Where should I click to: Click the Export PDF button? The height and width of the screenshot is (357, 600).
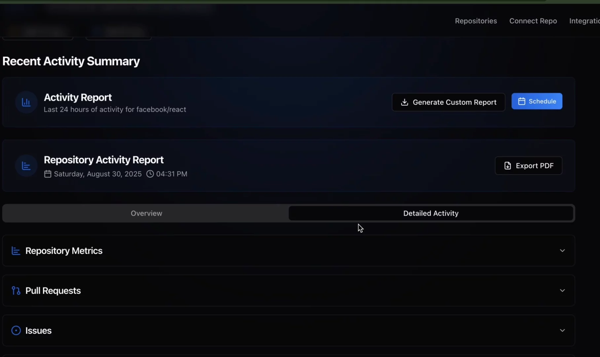pyautogui.click(x=528, y=166)
